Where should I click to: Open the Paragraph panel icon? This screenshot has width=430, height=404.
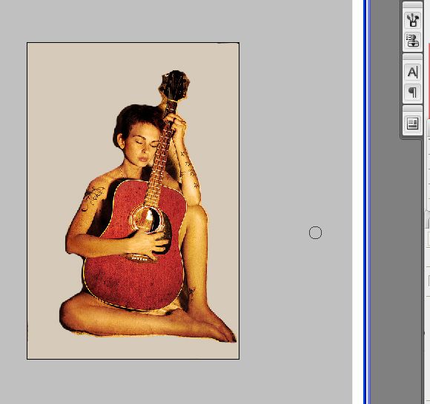[x=412, y=92]
